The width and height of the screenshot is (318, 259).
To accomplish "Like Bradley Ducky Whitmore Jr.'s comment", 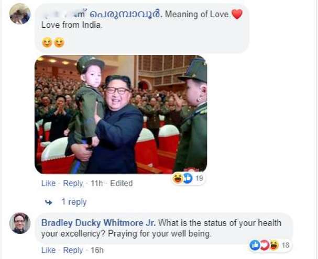I will point(49,250).
